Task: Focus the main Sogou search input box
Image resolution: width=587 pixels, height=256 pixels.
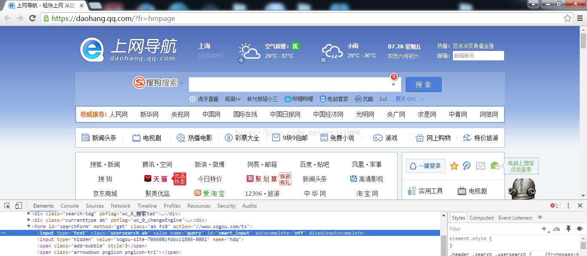Action: point(295,84)
